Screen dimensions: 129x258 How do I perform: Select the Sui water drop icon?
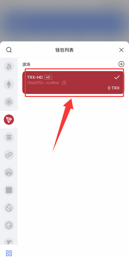[x=9, y=208]
